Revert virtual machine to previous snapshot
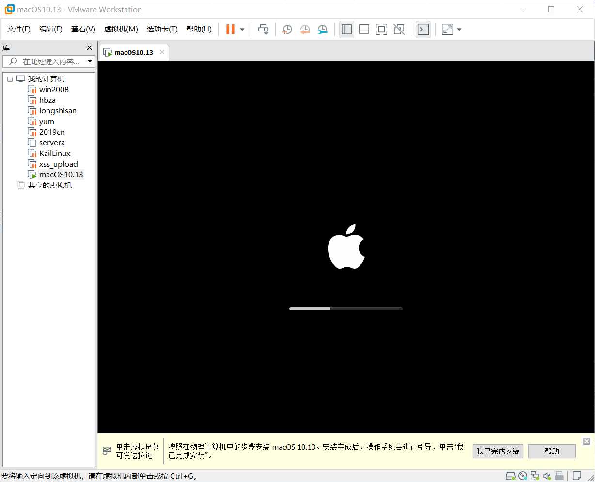595x482 pixels. (305, 30)
